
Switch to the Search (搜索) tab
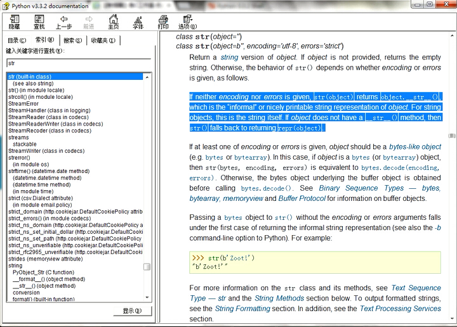coord(74,41)
